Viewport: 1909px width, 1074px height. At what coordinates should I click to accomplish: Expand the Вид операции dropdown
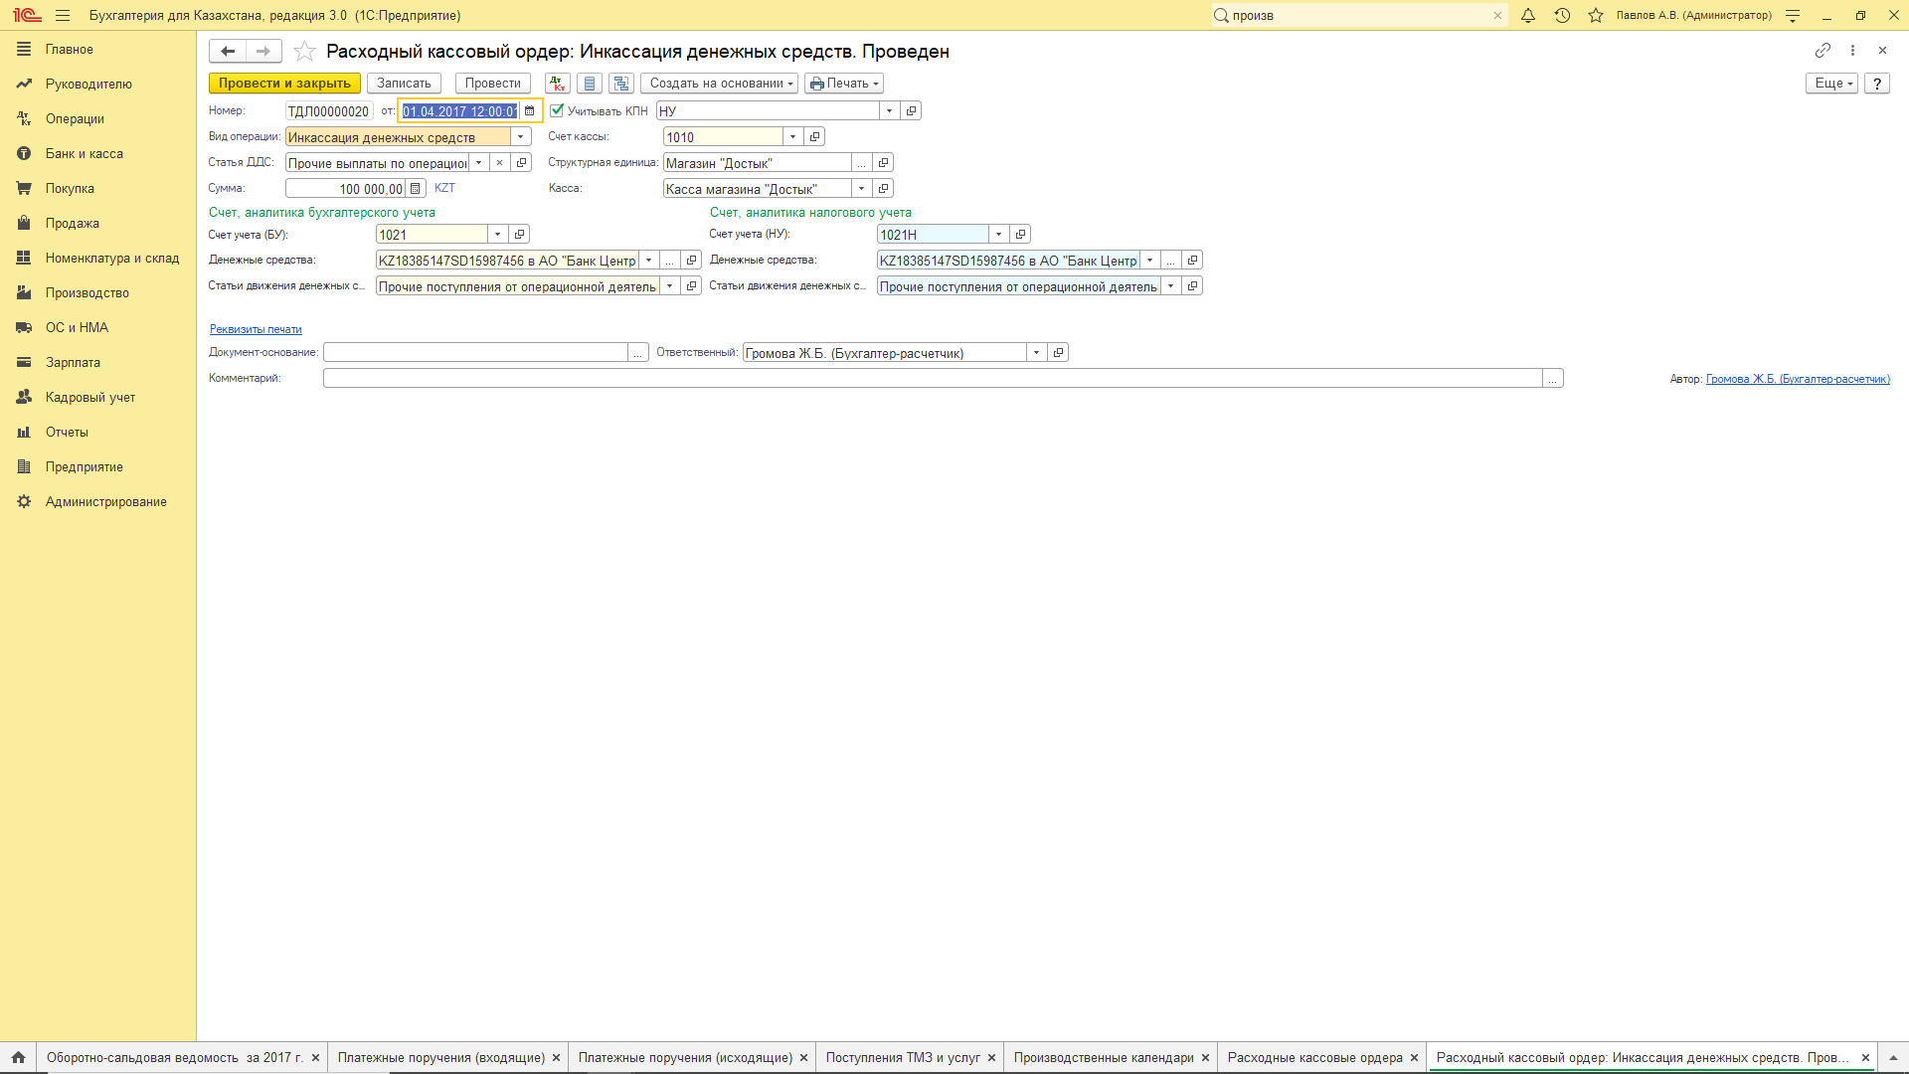[x=520, y=137]
